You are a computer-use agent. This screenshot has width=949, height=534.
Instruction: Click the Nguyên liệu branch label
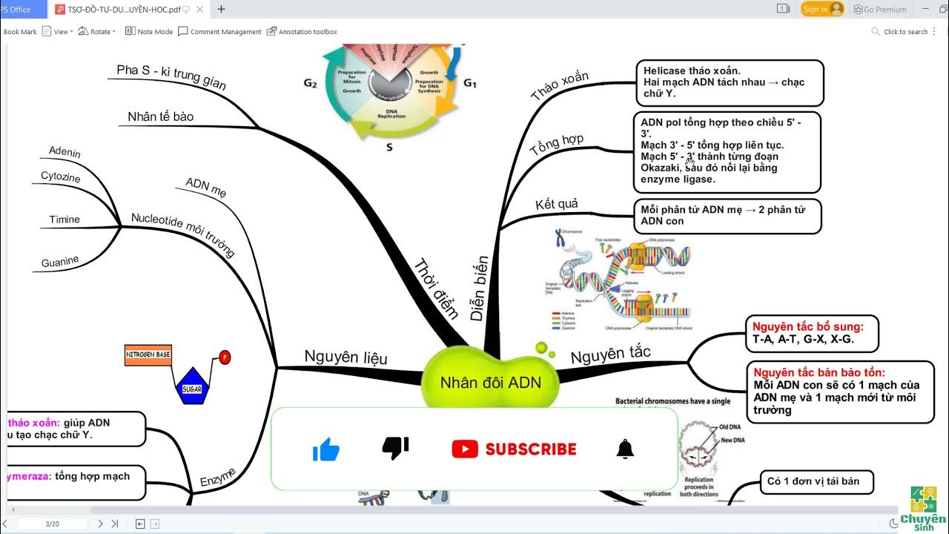point(345,357)
